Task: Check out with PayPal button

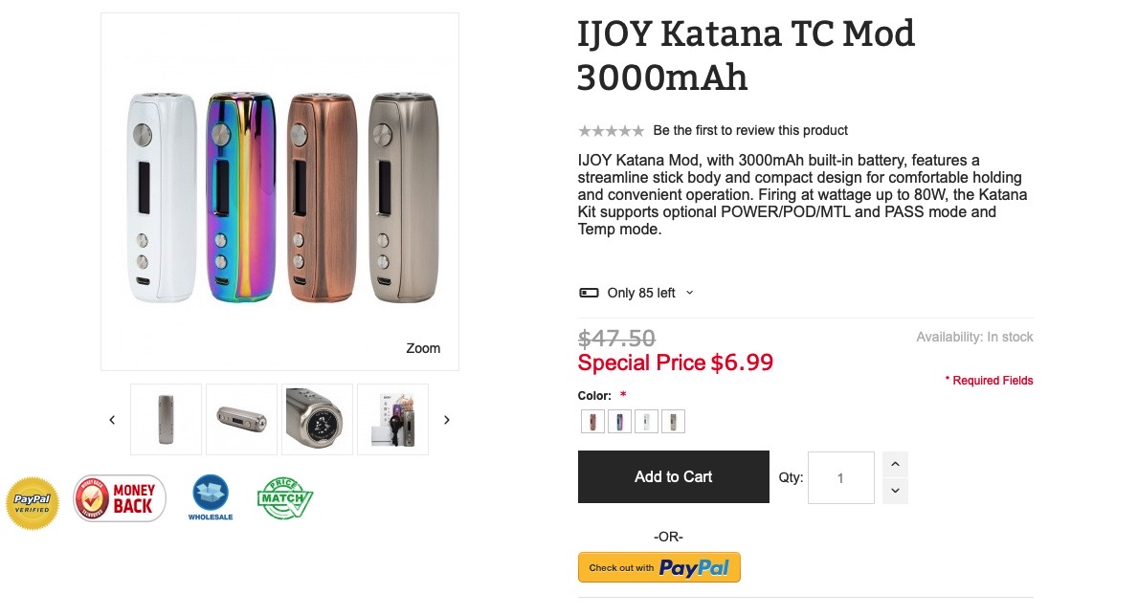Action: tap(658, 567)
